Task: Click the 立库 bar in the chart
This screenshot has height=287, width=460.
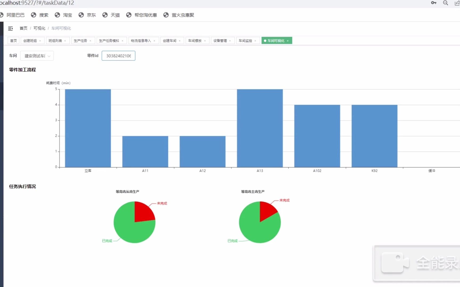Action: click(x=88, y=128)
